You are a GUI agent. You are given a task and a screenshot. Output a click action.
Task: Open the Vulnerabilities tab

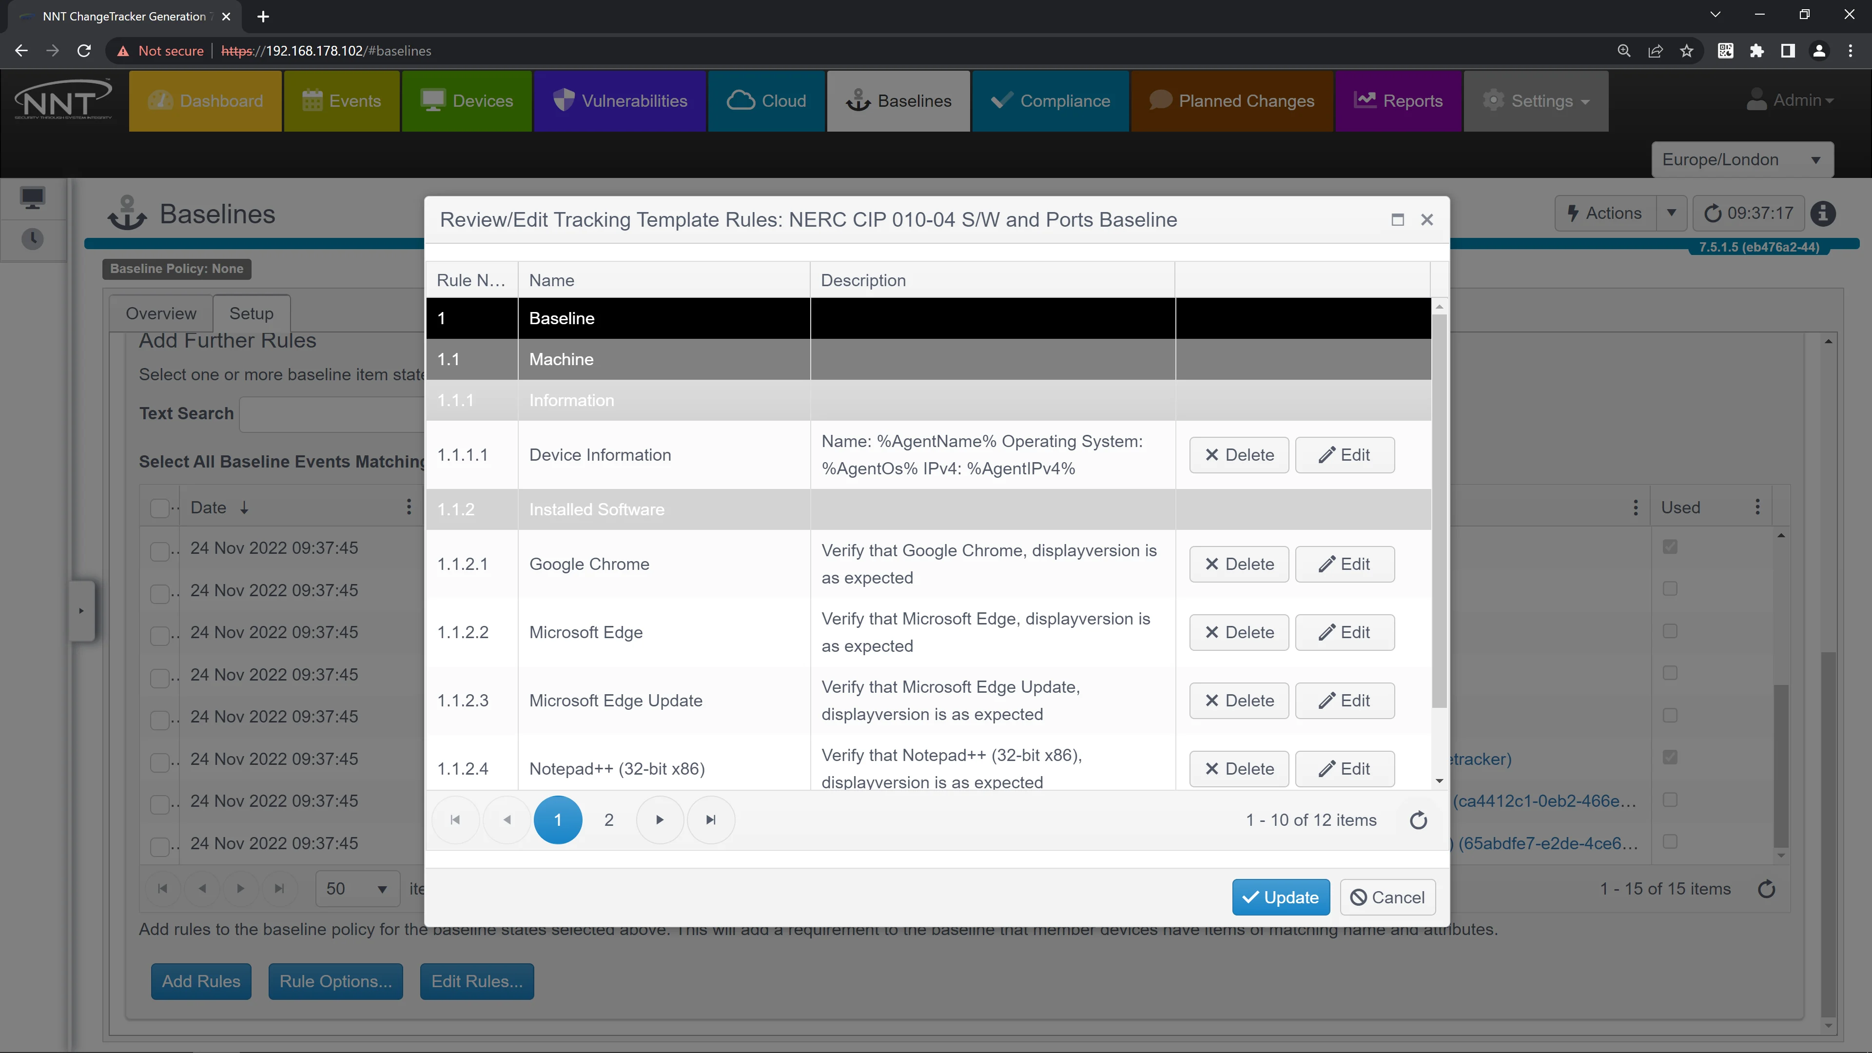(x=620, y=101)
